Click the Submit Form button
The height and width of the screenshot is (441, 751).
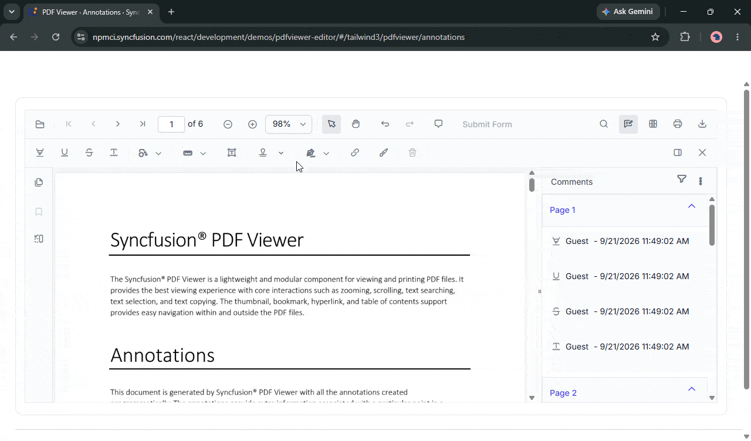tap(487, 124)
